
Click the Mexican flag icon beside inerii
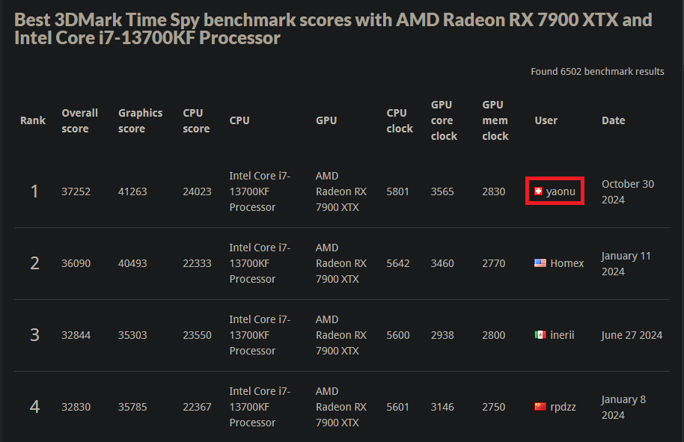(x=540, y=335)
